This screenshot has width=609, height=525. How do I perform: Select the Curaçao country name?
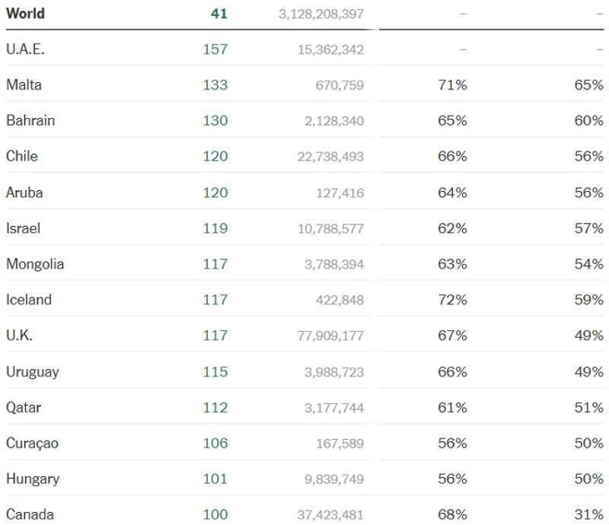click(x=32, y=444)
